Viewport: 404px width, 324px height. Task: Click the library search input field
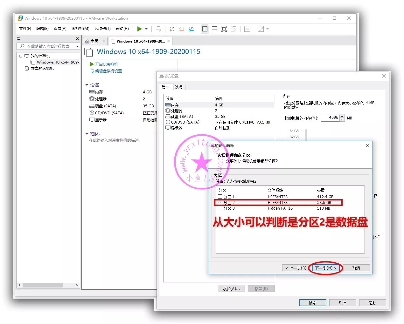[48, 46]
